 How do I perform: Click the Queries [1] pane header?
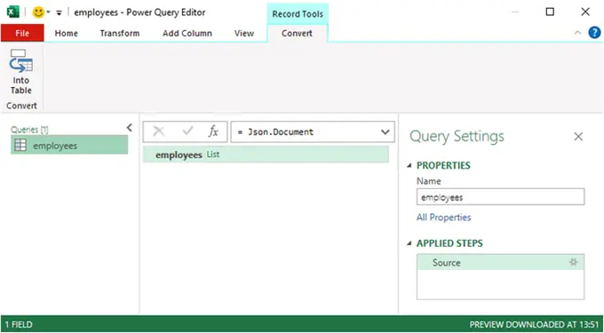coord(29,130)
